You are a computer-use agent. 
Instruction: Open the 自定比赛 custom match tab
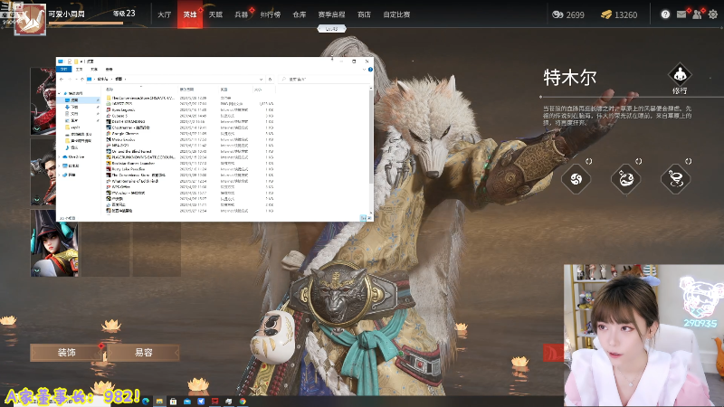point(396,14)
